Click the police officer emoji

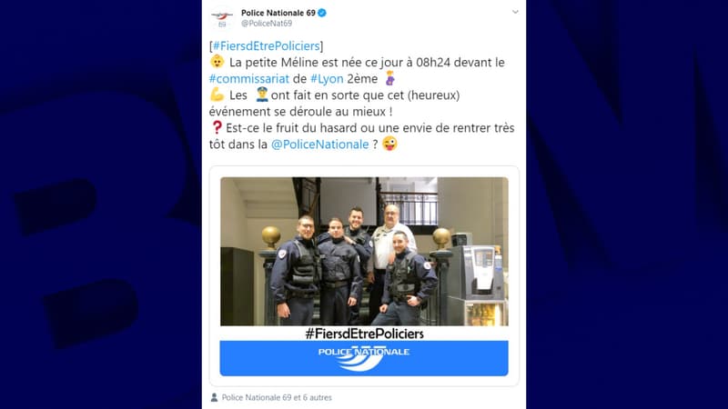pyautogui.click(x=262, y=95)
